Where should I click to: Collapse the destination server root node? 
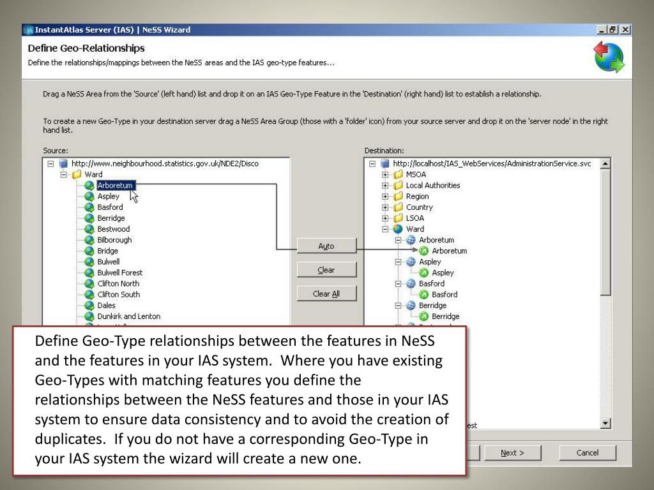point(372,164)
